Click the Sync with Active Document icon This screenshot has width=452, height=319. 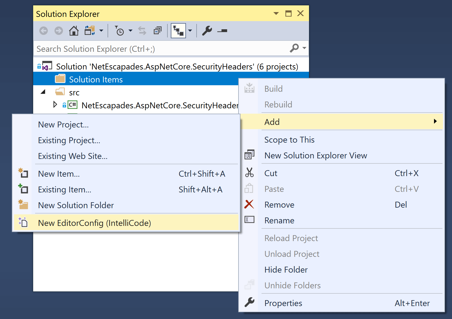142,31
